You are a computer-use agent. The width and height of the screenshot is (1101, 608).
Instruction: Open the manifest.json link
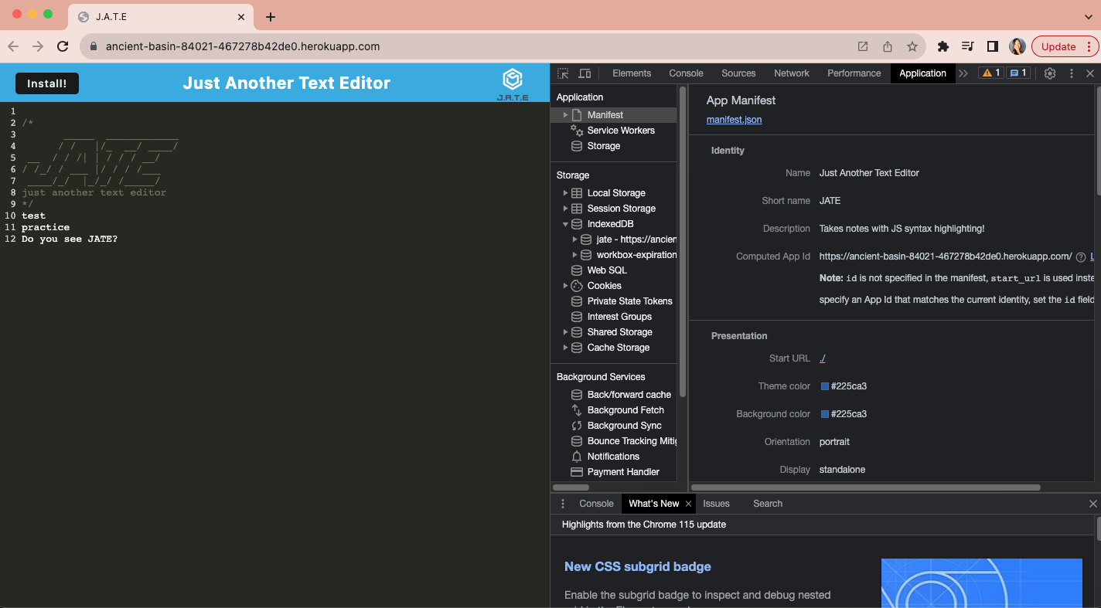coord(734,120)
